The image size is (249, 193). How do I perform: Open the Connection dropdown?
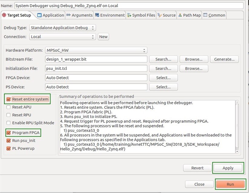click(x=63, y=37)
